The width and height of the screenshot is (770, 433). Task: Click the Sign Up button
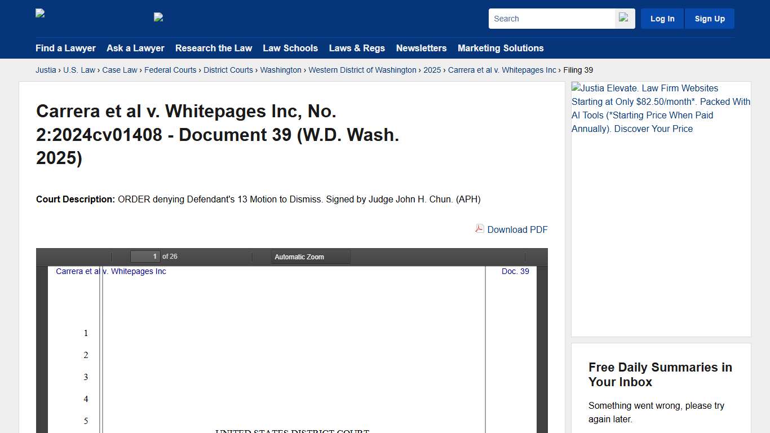[709, 18]
